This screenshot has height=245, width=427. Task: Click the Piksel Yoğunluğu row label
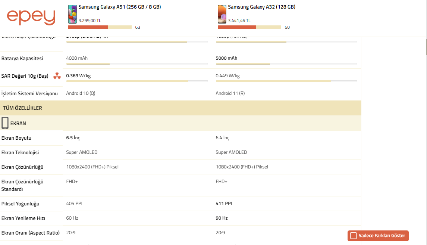pos(20,204)
